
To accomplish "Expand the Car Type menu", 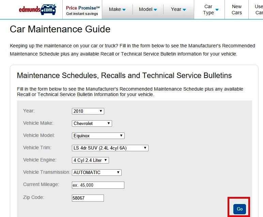I will coord(211,10).
